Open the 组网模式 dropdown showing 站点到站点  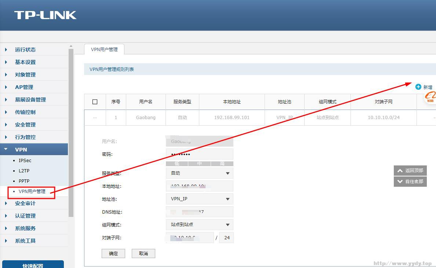[x=199, y=225]
